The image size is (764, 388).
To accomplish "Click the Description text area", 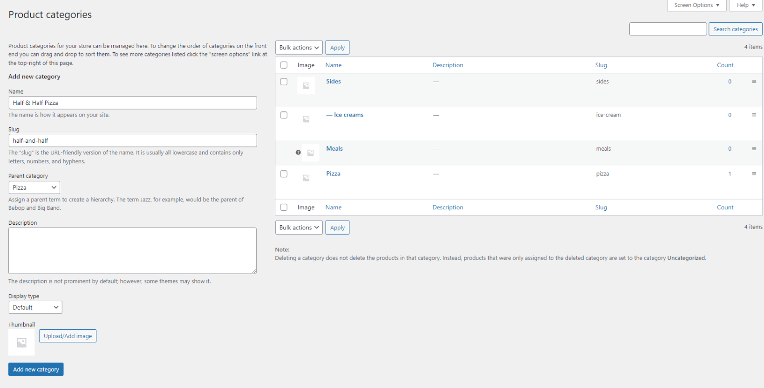I will pyautogui.click(x=132, y=250).
